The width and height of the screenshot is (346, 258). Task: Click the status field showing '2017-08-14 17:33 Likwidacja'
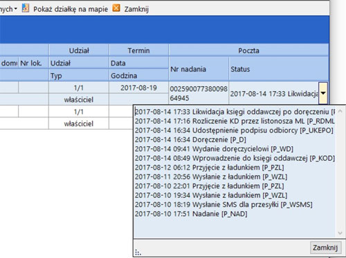tap(274, 94)
